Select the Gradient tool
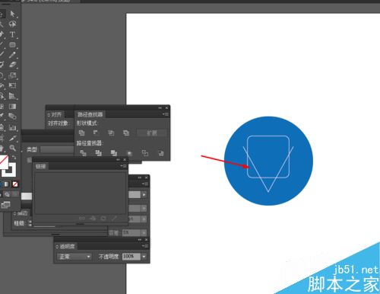The image size is (380, 294). click(12, 106)
